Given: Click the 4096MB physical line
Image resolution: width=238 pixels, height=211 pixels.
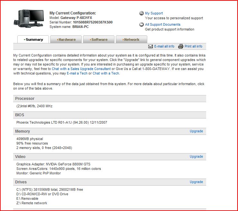Looking at the screenshot, I should pos(30,139).
